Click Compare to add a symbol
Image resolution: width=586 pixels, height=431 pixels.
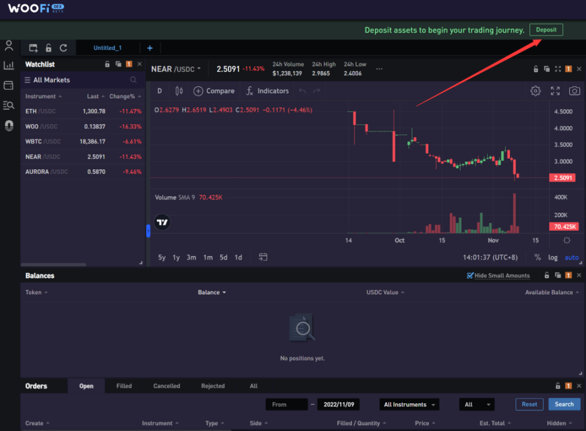pos(214,91)
